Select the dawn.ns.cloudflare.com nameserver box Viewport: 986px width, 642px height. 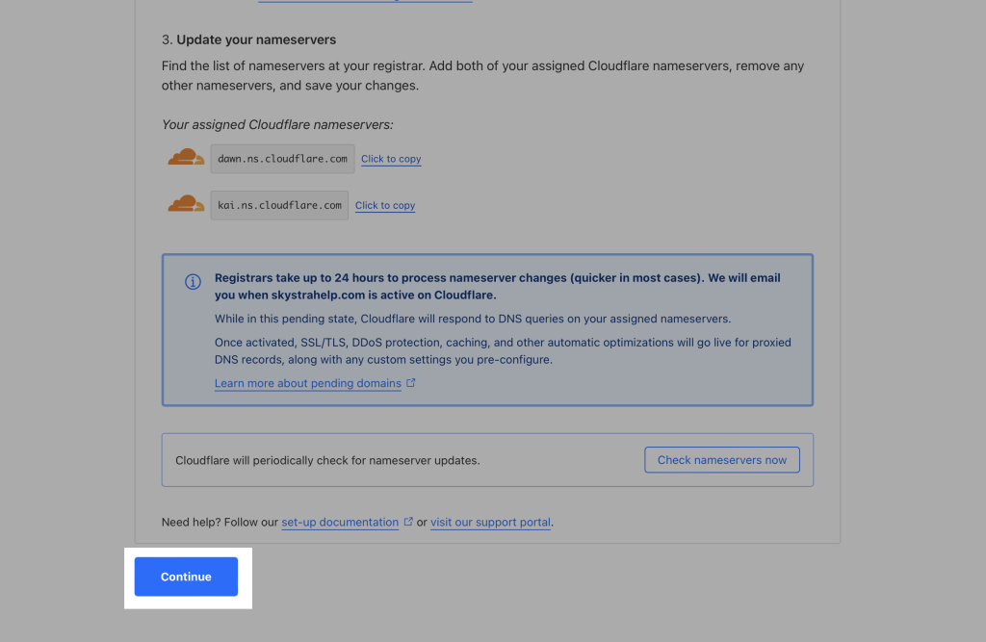(282, 159)
